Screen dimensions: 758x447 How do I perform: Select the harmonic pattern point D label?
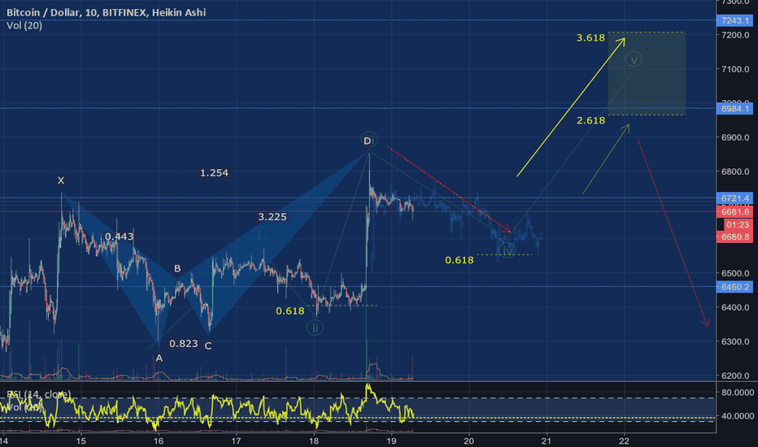[x=368, y=141]
